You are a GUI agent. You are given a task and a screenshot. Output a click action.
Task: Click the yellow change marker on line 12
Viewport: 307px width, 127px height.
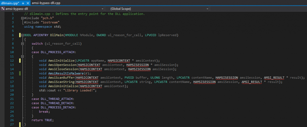(20, 61)
